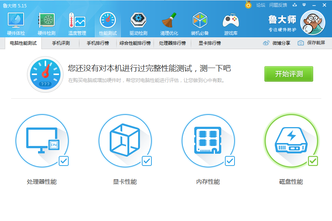Minimize the 鲁大师 window
The height and width of the screenshot is (221, 332).
[314, 5]
